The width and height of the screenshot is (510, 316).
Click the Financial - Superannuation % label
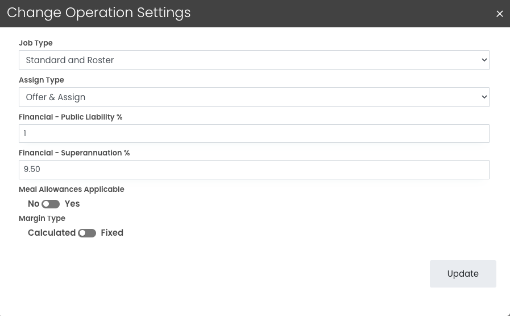[x=74, y=153]
